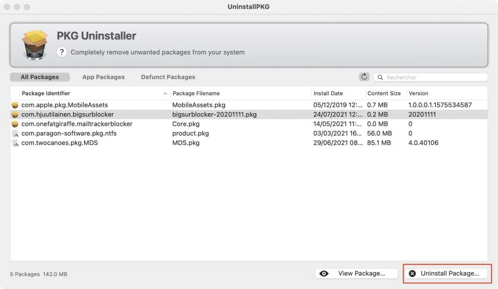This screenshot has width=498, height=289.
Task: Click the 24/07/2021 install date cell
Action: [338, 115]
